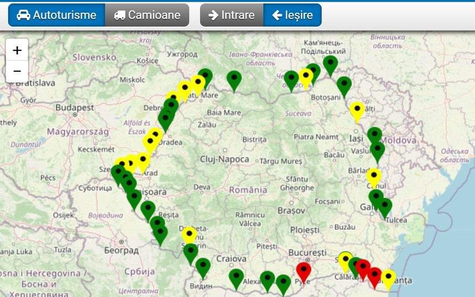475x297 pixels.
Task: Click the green marker south of Craiova
Action: point(236,277)
